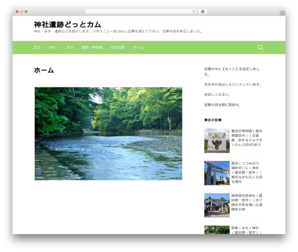Click the browser download indicator icon
Viewport: 298px width, 252px height.
point(203,11)
